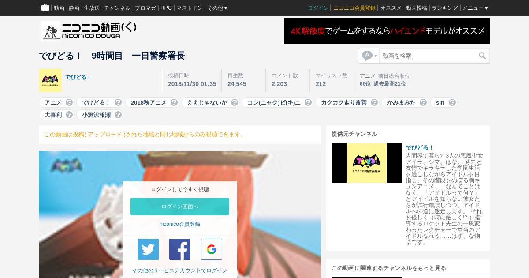Open dictionary icon next to カクカク走り改善 tag

(x=374, y=102)
